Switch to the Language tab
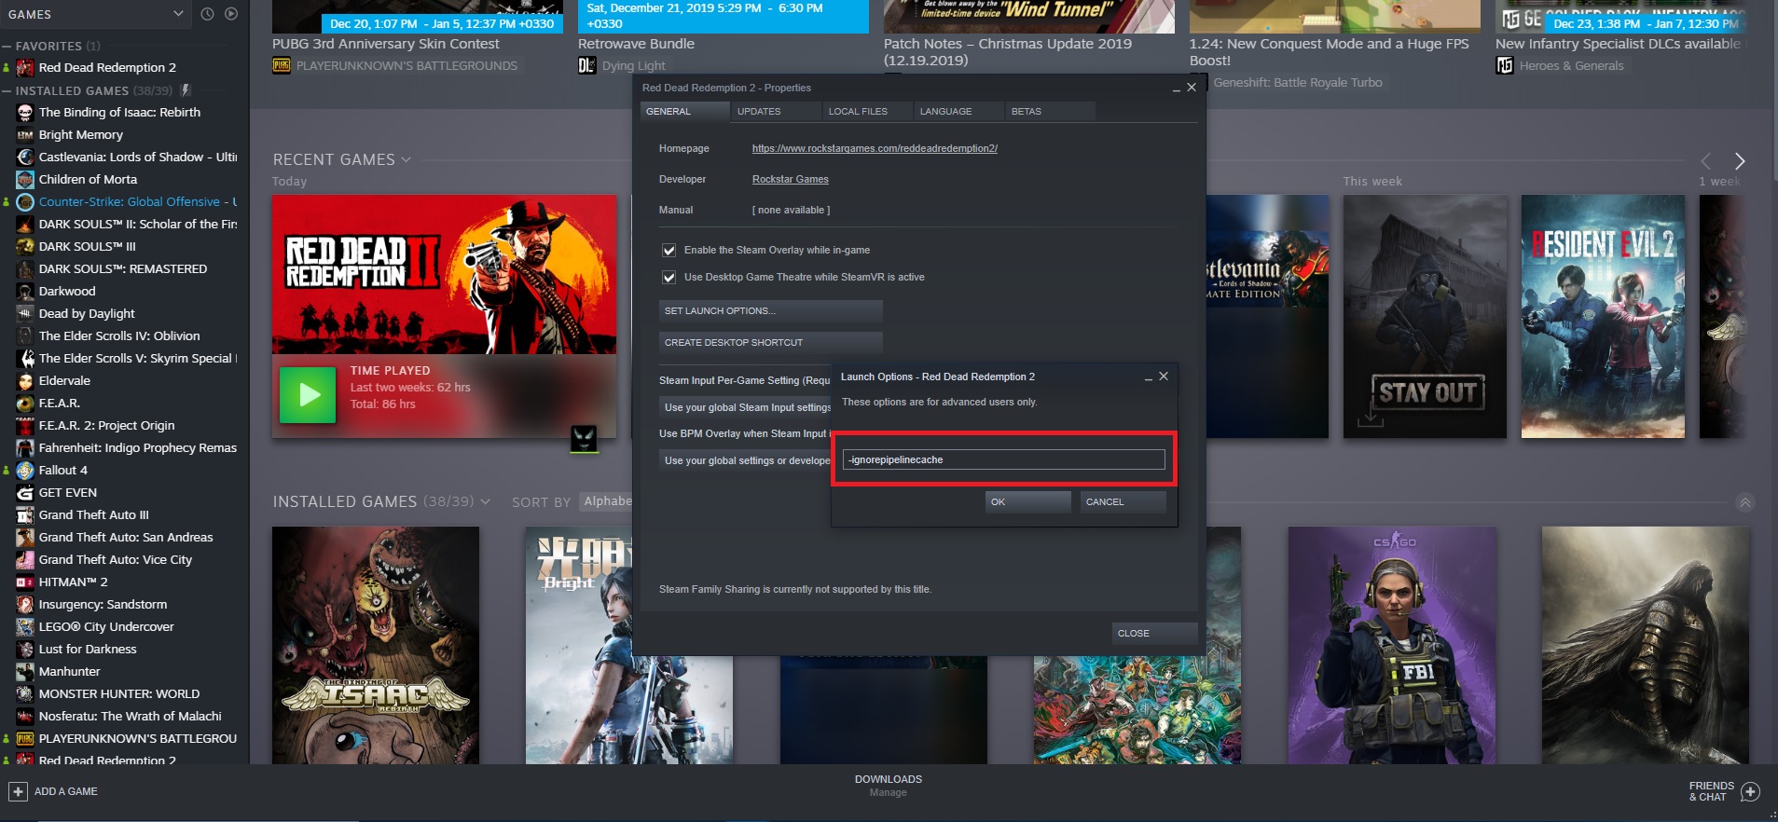Image resolution: width=1778 pixels, height=822 pixels. [958, 111]
